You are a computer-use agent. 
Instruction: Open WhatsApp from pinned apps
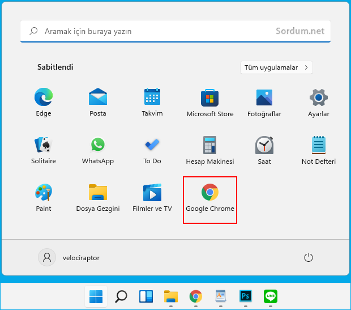click(x=98, y=150)
